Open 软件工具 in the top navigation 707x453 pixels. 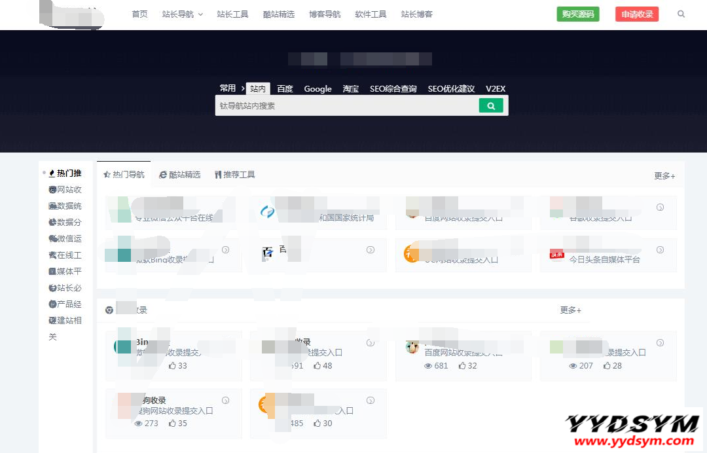click(x=371, y=14)
